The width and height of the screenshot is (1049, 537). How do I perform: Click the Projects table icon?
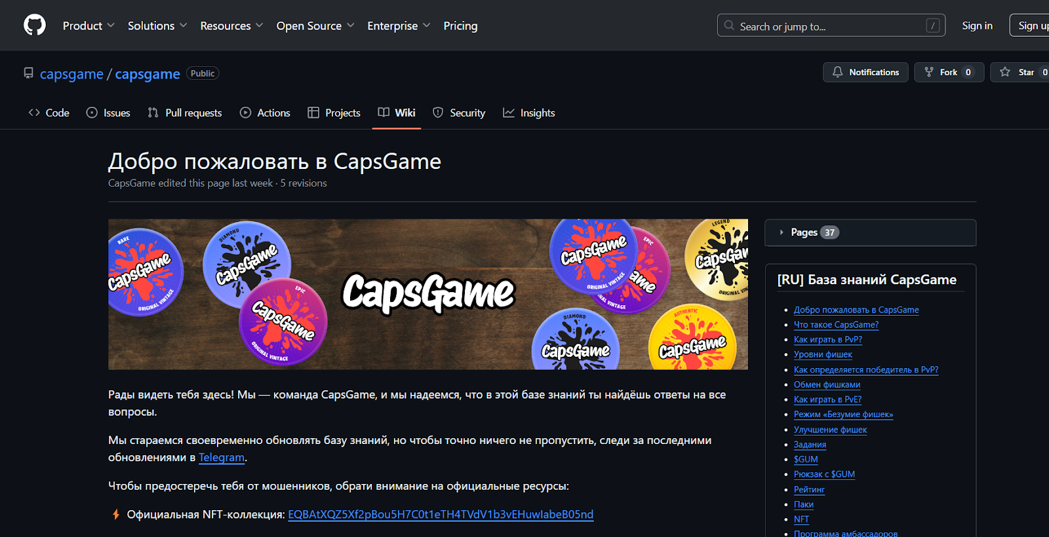pyautogui.click(x=313, y=113)
